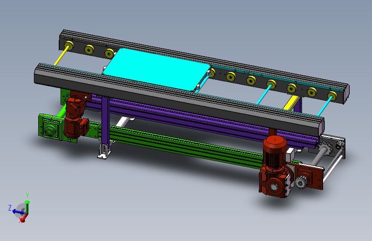Screen dimensions: 372x241
Task: Click the green Y axis of the orientation triad
Action: [27, 207]
